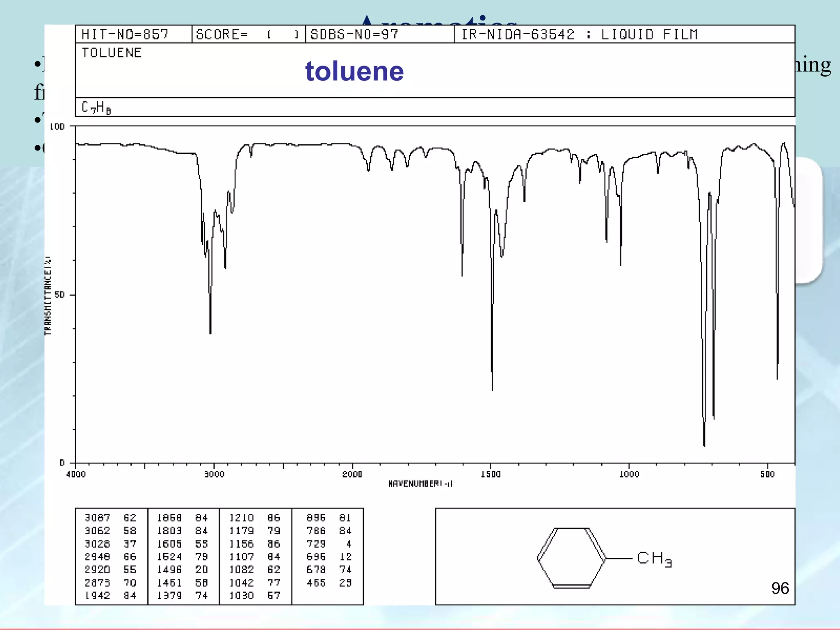Click peak table entry 1107 84
840x630 pixels.
tap(255, 557)
